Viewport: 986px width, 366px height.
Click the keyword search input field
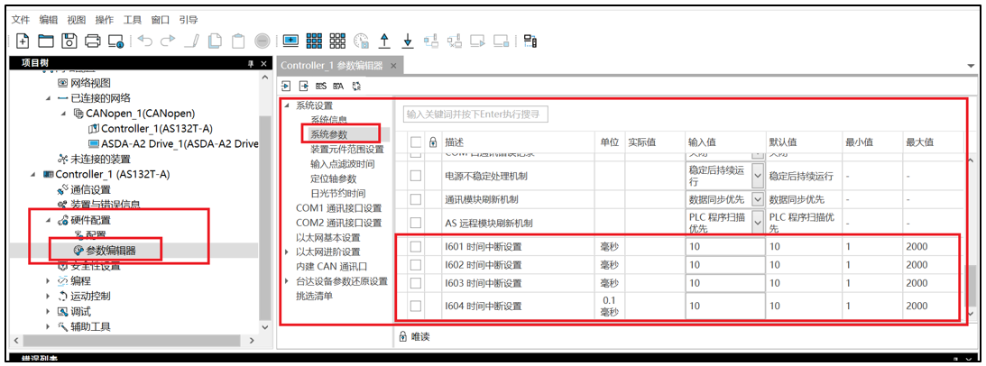click(x=475, y=114)
